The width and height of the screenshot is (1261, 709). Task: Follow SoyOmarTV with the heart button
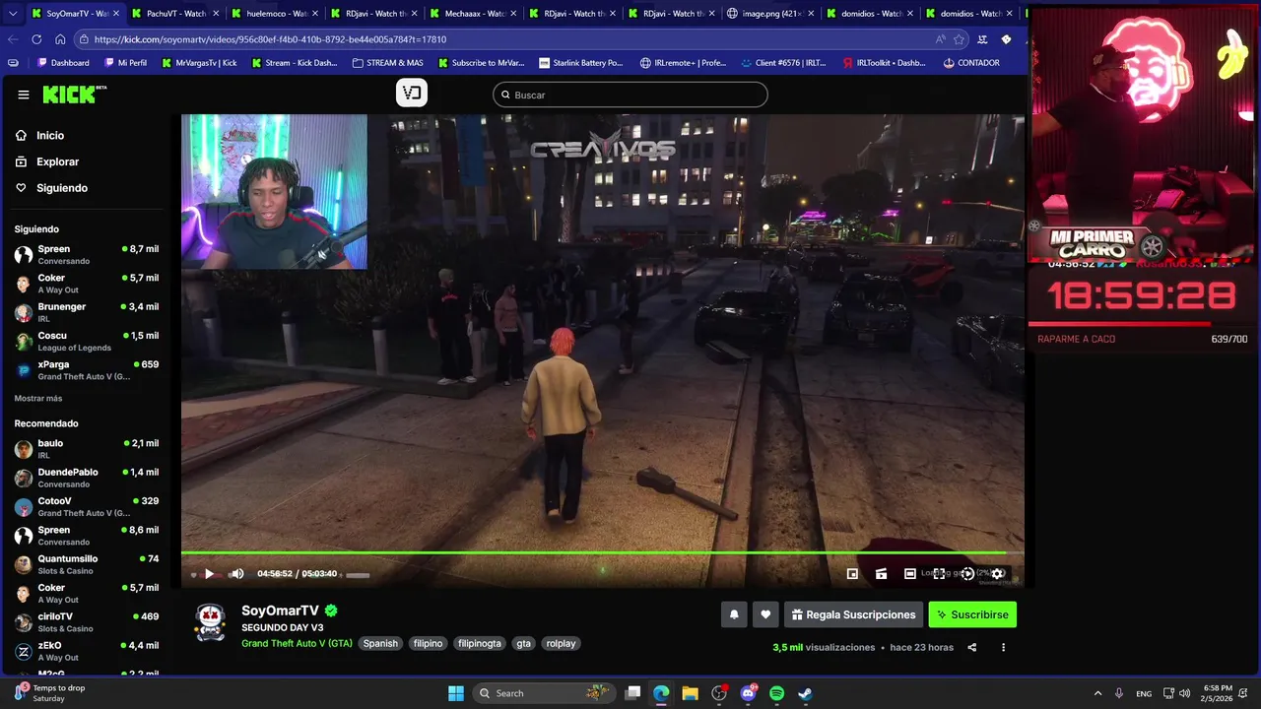[765, 614]
